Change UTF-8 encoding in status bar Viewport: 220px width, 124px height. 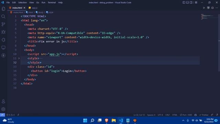(x=160, y=115)
